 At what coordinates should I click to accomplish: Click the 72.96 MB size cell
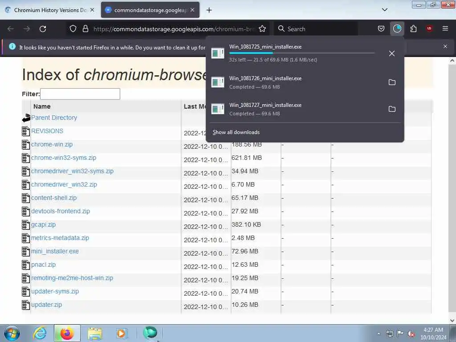[245, 251]
